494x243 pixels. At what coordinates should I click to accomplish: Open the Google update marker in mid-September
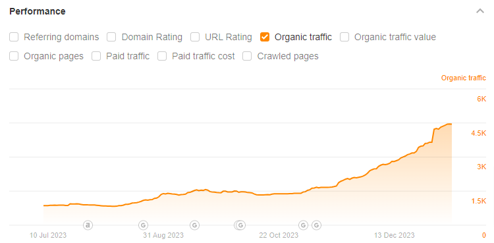point(195,225)
